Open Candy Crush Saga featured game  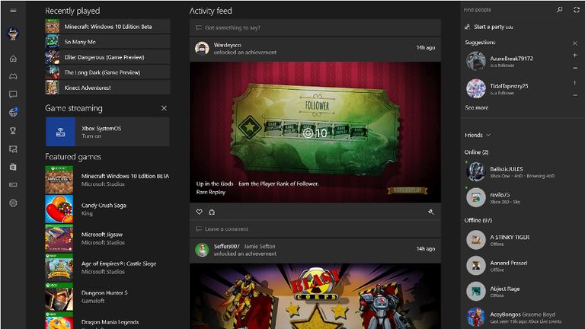(107, 209)
